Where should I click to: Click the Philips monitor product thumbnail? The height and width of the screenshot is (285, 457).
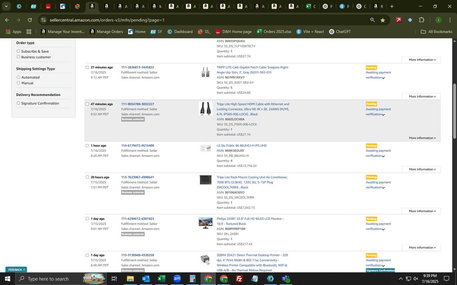coord(205,223)
